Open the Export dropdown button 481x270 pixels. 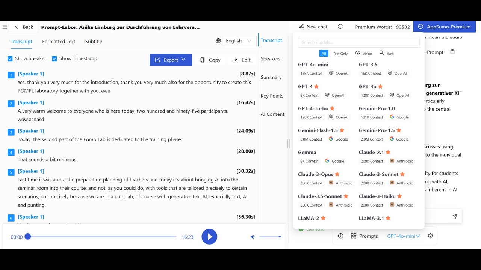click(171, 60)
